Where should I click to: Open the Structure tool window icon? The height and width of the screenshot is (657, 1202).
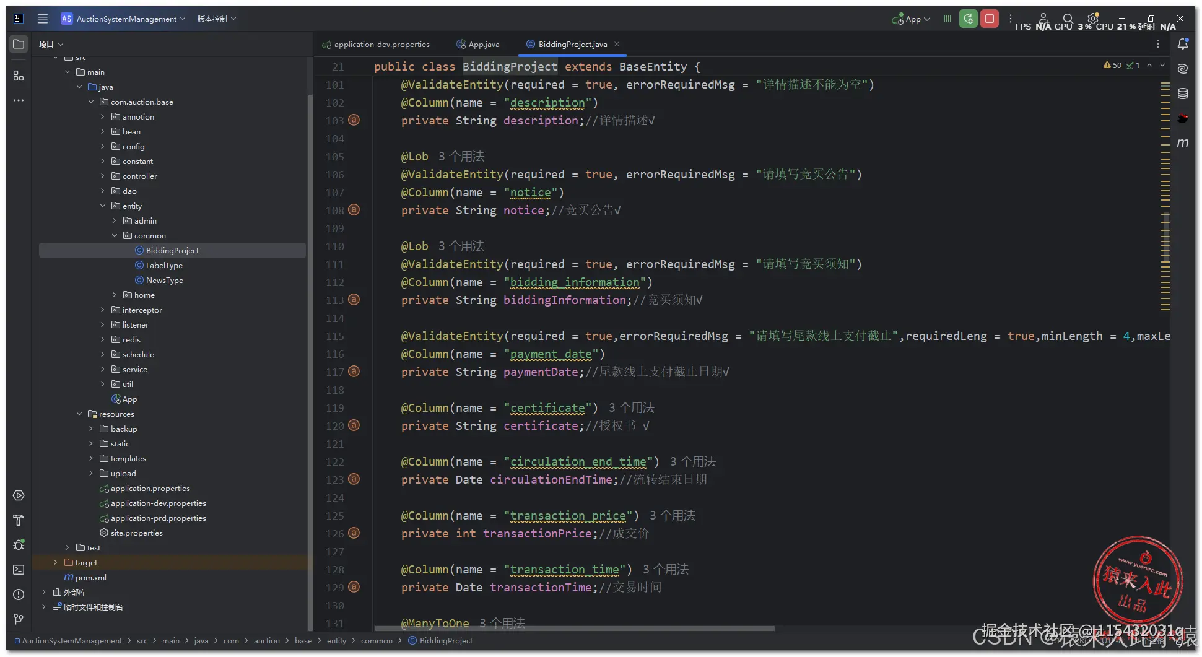(x=19, y=76)
